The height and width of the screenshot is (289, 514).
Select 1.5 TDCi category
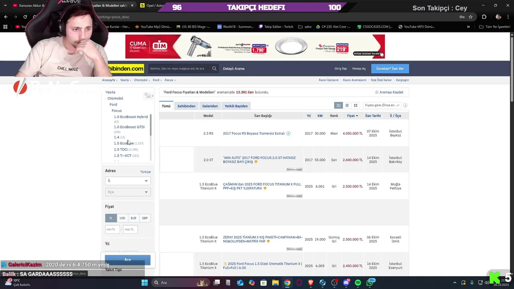coord(121,149)
